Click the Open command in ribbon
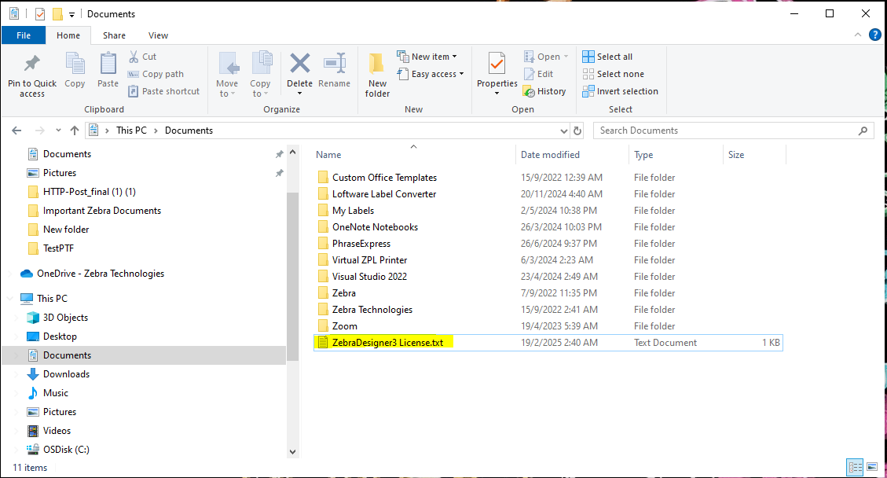The height and width of the screenshot is (478, 887). click(546, 57)
